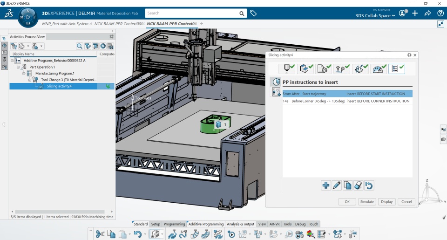Switch to the AR-VR tab
The image size is (447, 240).
click(x=275, y=224)
